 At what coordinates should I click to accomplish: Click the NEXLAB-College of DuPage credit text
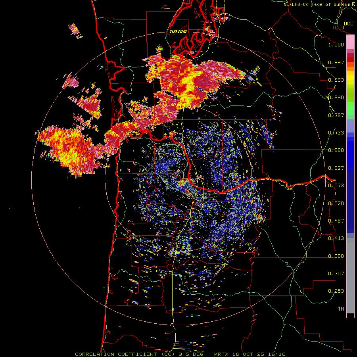317,4
